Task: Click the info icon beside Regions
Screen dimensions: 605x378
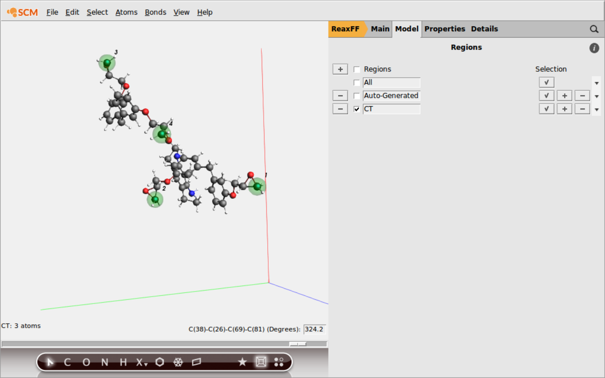Action: (594, 48)
